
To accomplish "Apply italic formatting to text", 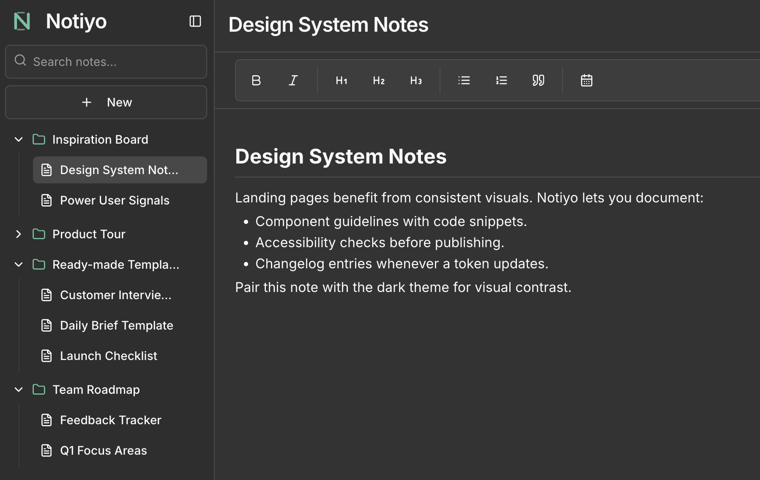I will (293, 80).
